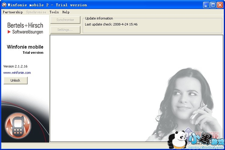The height and width of the screenshot is (150, 225).
Task: Open the Synchronise menu
Action: point(36,12)
